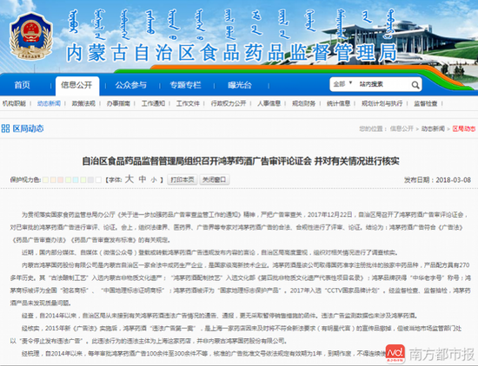Open the 人事信息 submenu item
This screenshot has height=366, width=478.
pyautogui.click(x=269, y=103)
